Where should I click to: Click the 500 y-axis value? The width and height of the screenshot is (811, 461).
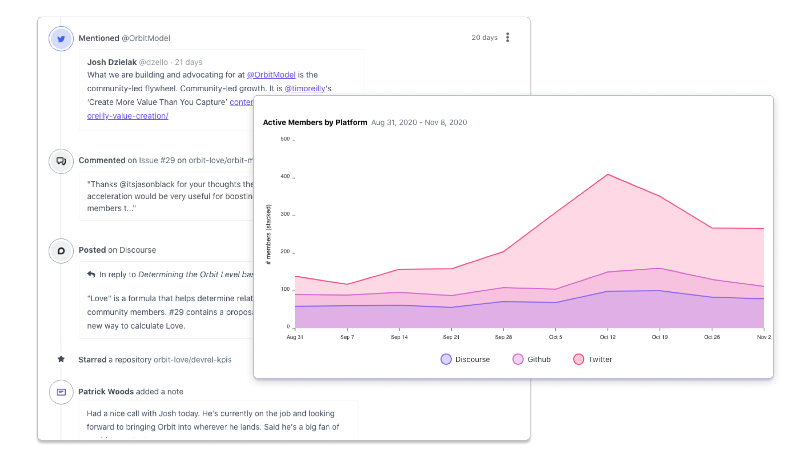285,139
